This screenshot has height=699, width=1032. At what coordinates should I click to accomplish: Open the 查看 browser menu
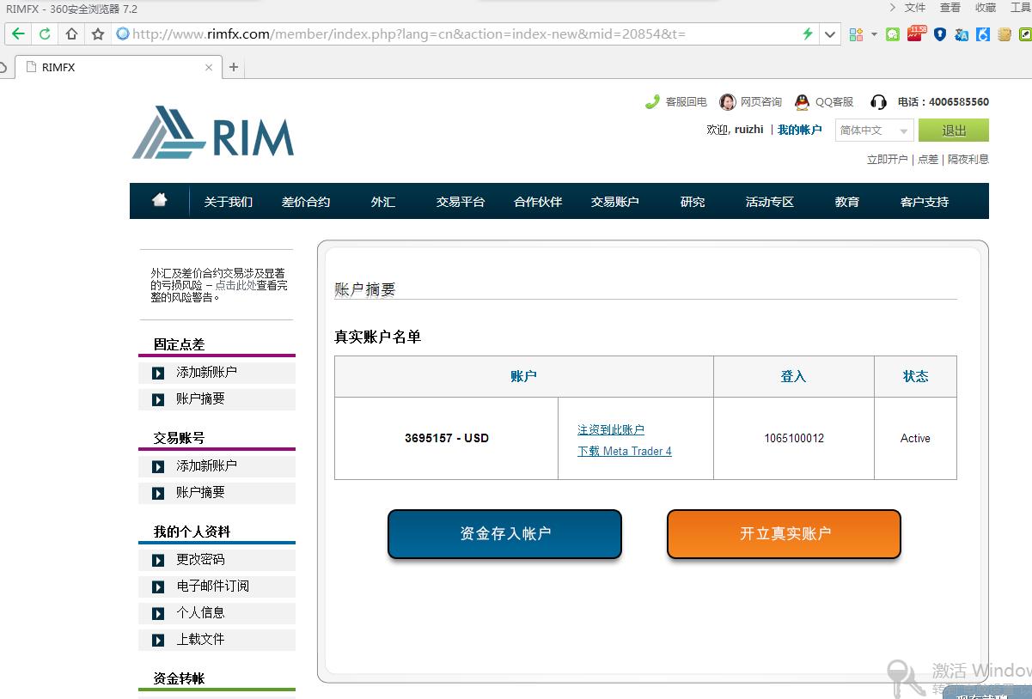click(x=950, y=8)
